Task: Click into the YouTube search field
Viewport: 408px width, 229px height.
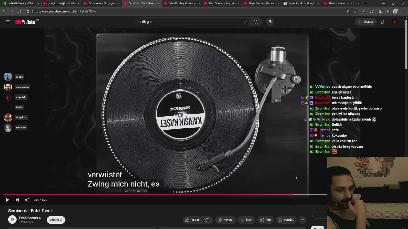Action: click(190, 22)
